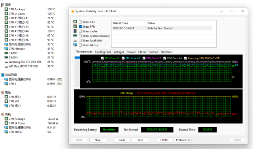Switch to the Temperatures tab

point(84,52)
